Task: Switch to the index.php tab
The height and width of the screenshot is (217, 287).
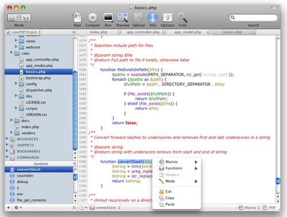Action: 99,32
